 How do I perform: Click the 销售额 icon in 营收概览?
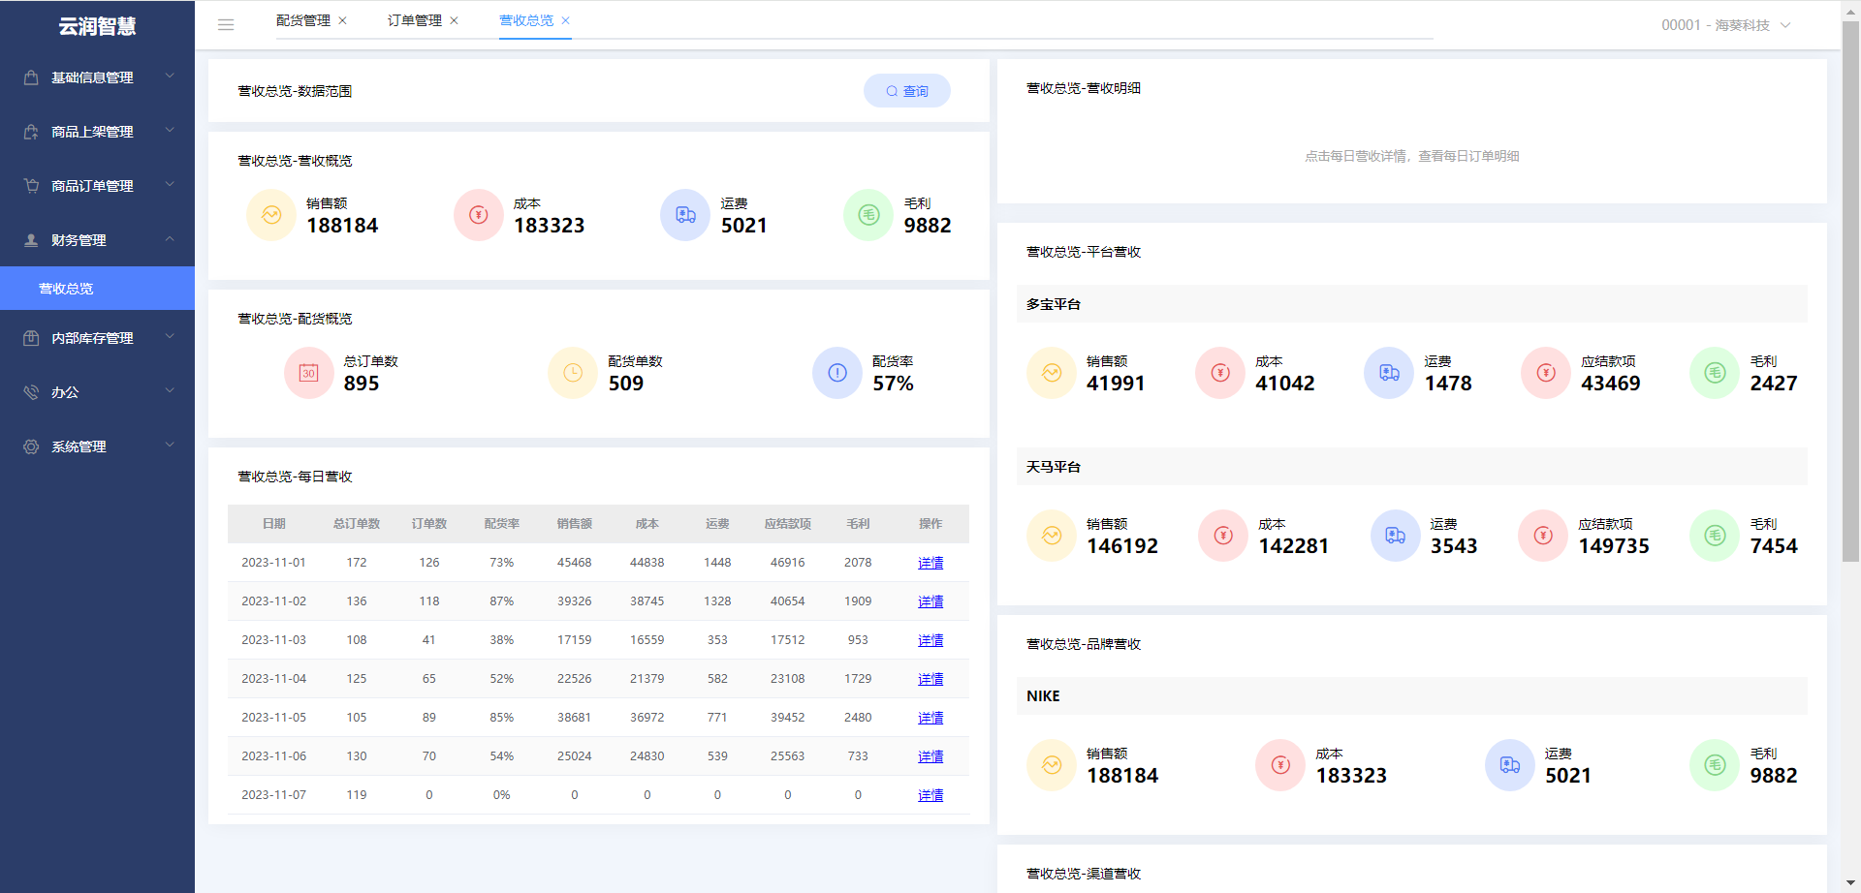[x=271, y=215]
